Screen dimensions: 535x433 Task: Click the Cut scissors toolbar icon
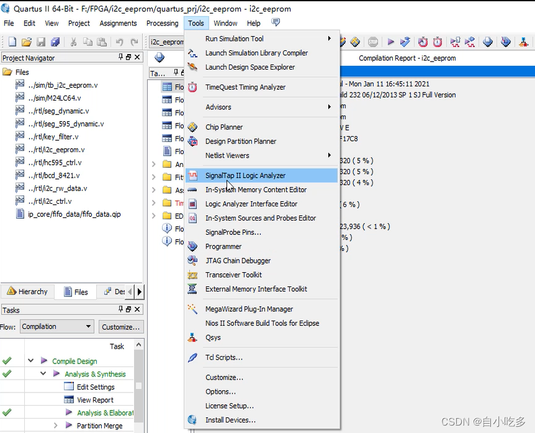pos(73,42)
